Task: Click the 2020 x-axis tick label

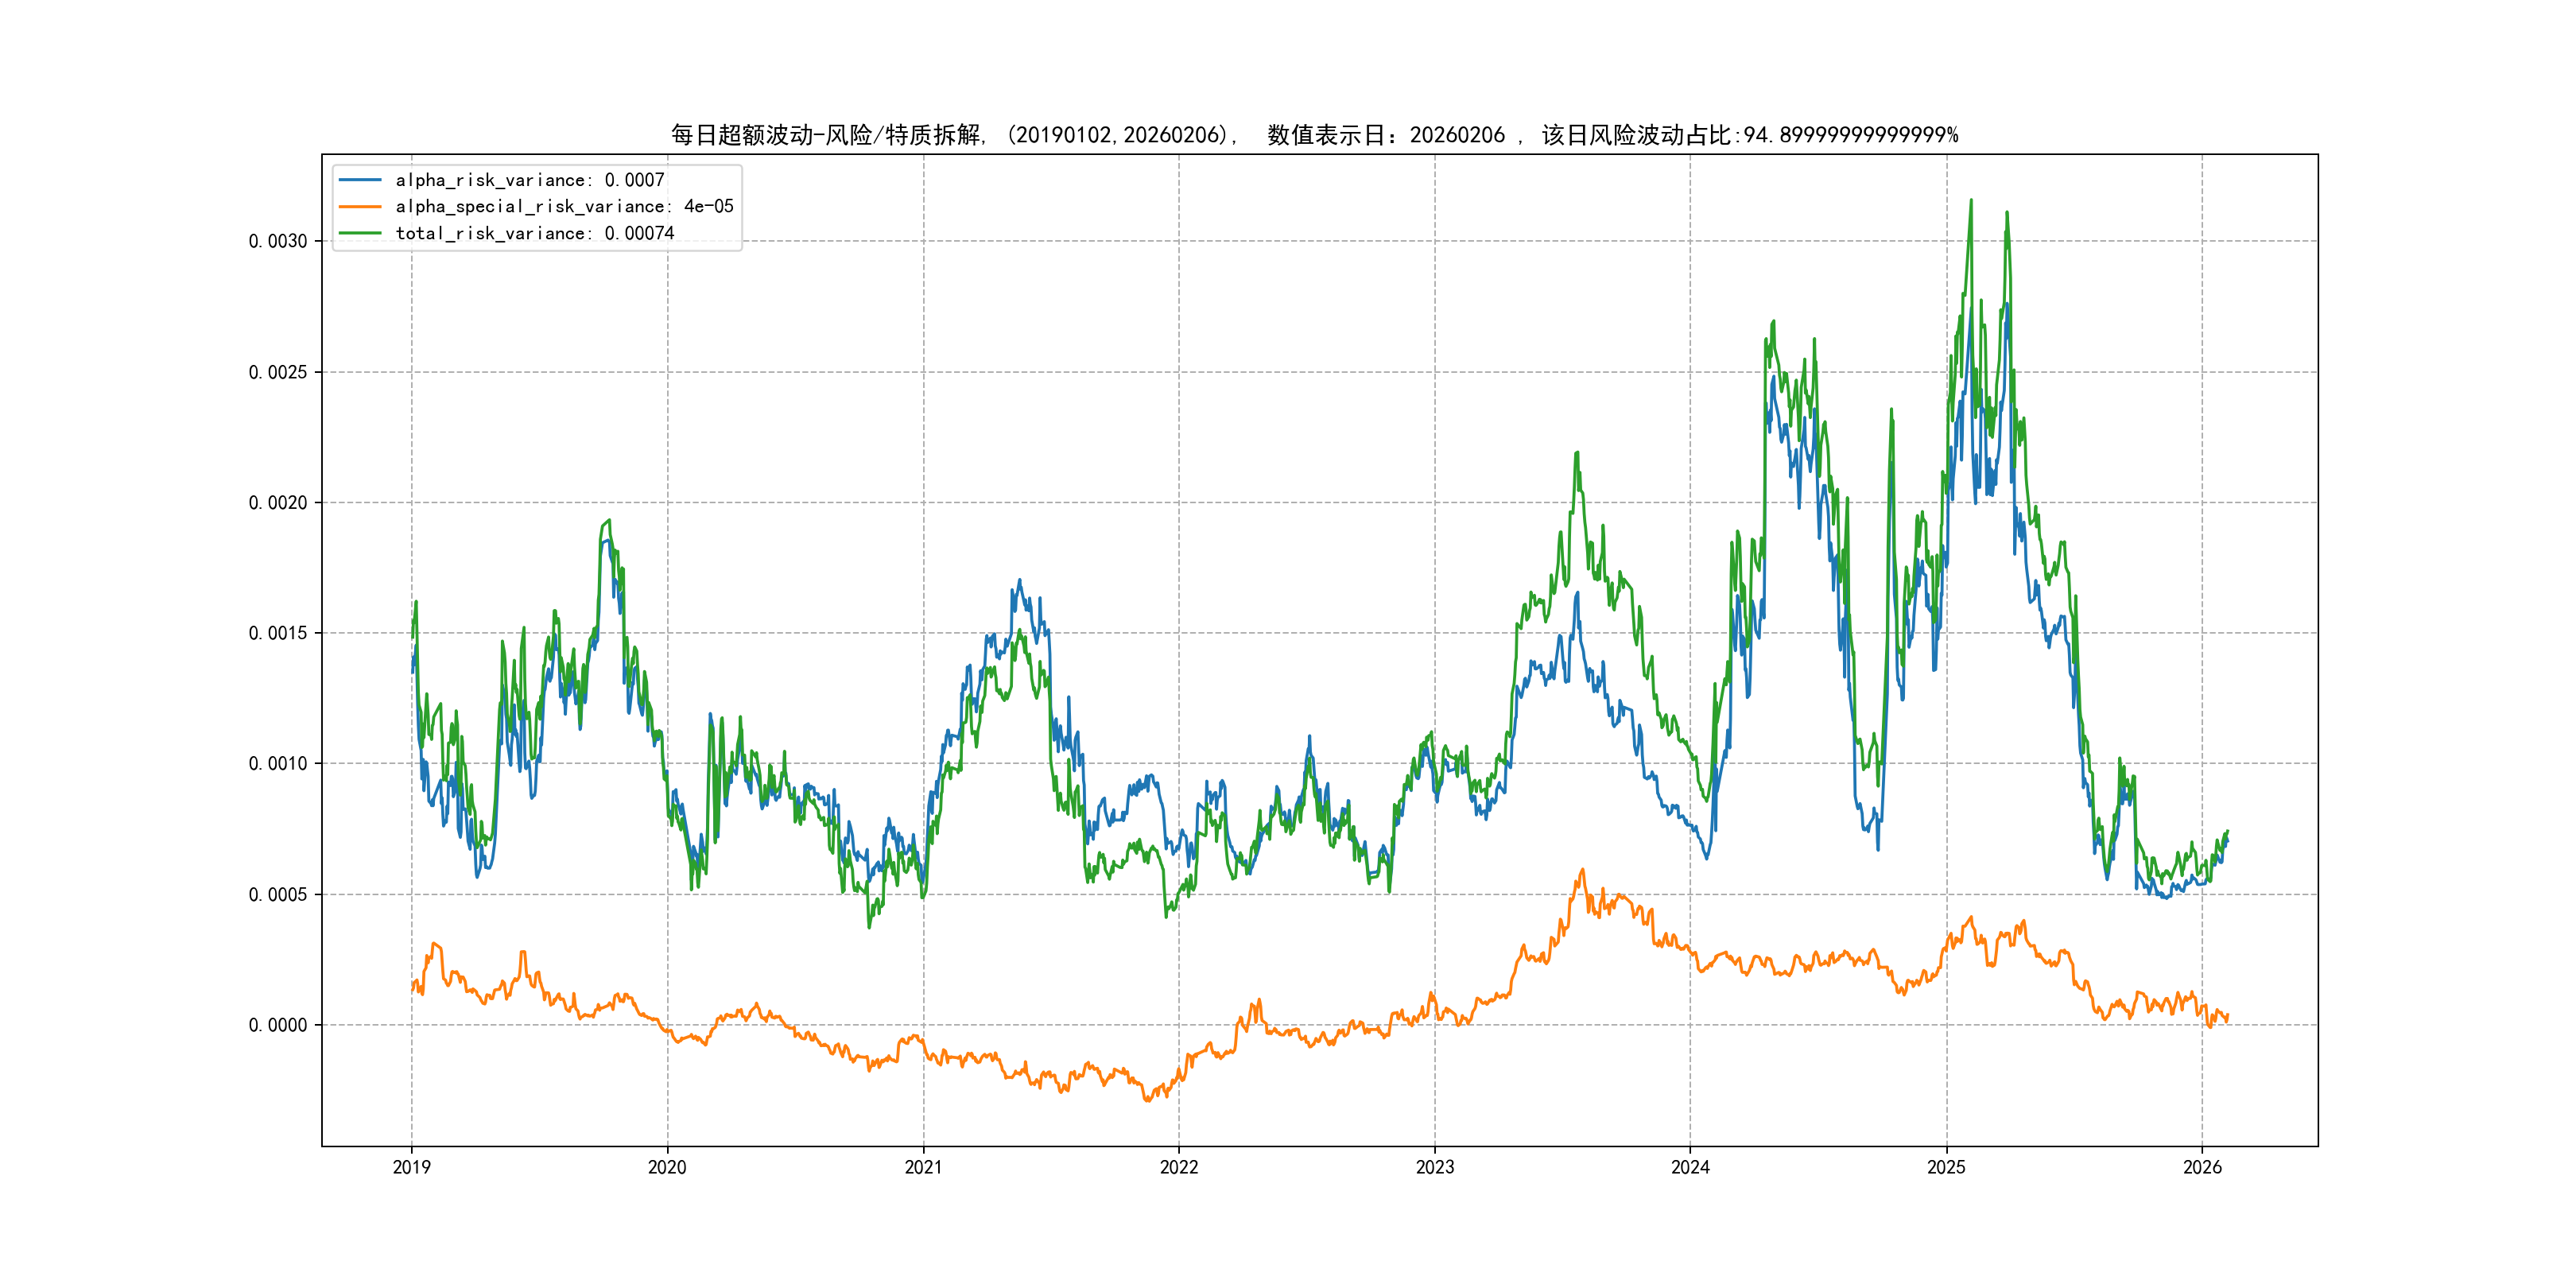Action: 667,1167
